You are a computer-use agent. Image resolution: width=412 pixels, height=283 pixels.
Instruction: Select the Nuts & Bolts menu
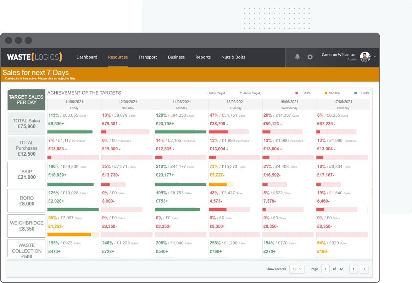(233, 57)
